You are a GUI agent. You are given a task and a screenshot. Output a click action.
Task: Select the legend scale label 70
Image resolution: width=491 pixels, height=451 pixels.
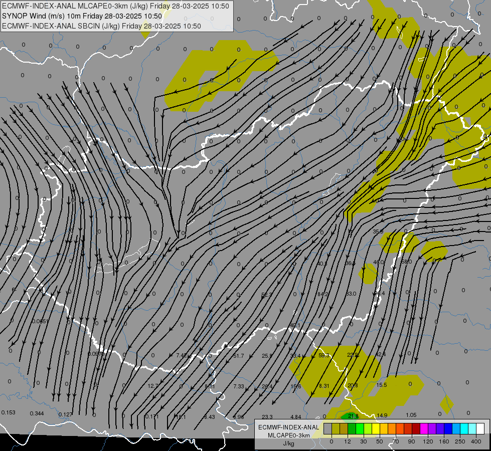396,441
